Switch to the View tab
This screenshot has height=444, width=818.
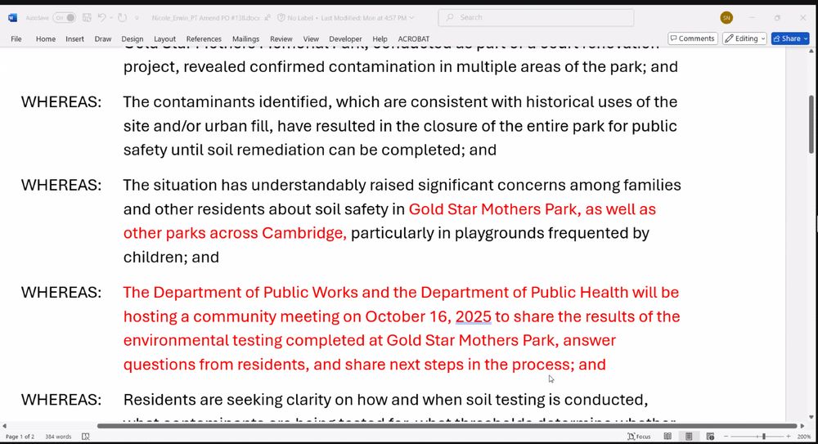(x=310, y=38)
